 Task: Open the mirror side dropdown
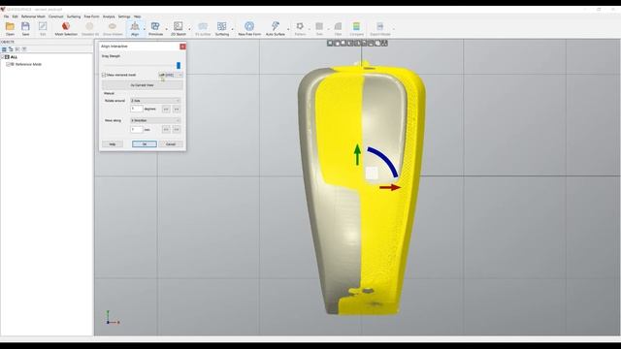click(171, 75)
